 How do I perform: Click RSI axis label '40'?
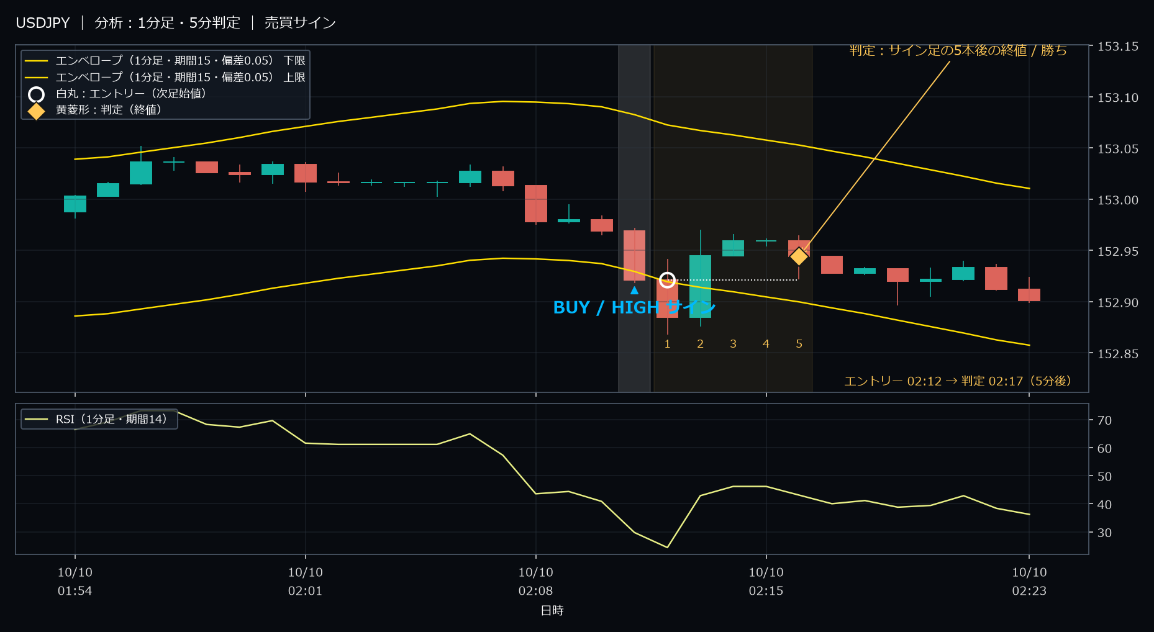[x=1104, y=505]
